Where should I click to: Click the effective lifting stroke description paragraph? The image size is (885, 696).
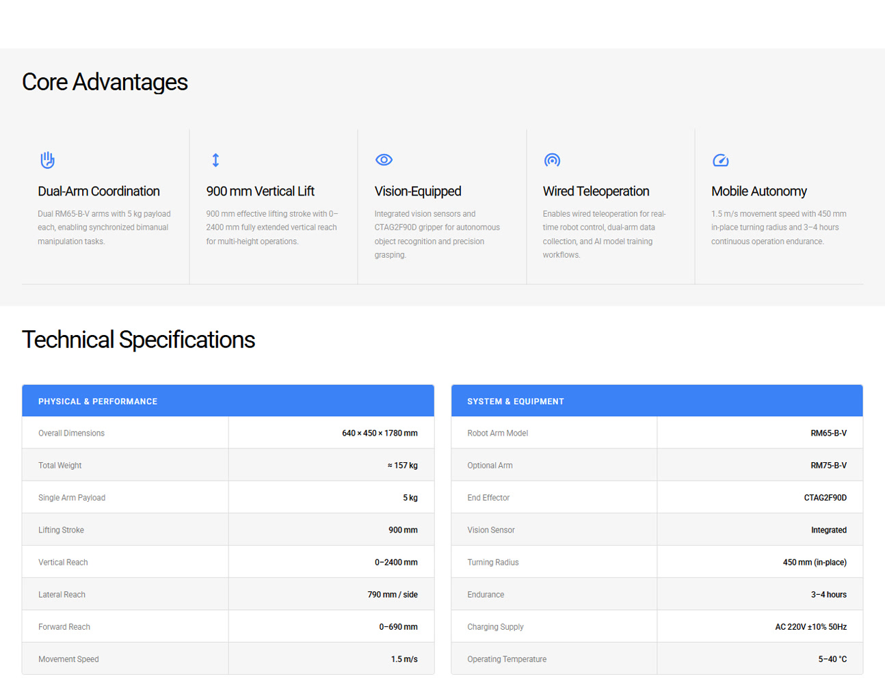coord(272,228)
